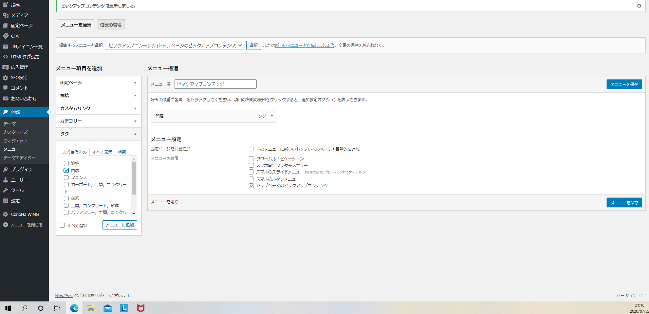Screen dimensions: 649x314
Task: Check the スマホのボタンメニュー checkbox
Action: point(252,179)
